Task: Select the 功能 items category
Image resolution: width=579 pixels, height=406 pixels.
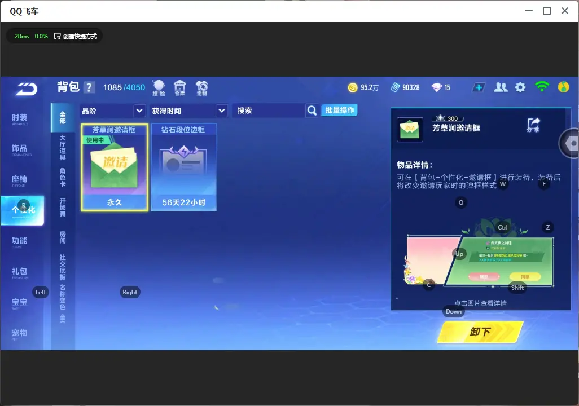Action: point(20,242)
